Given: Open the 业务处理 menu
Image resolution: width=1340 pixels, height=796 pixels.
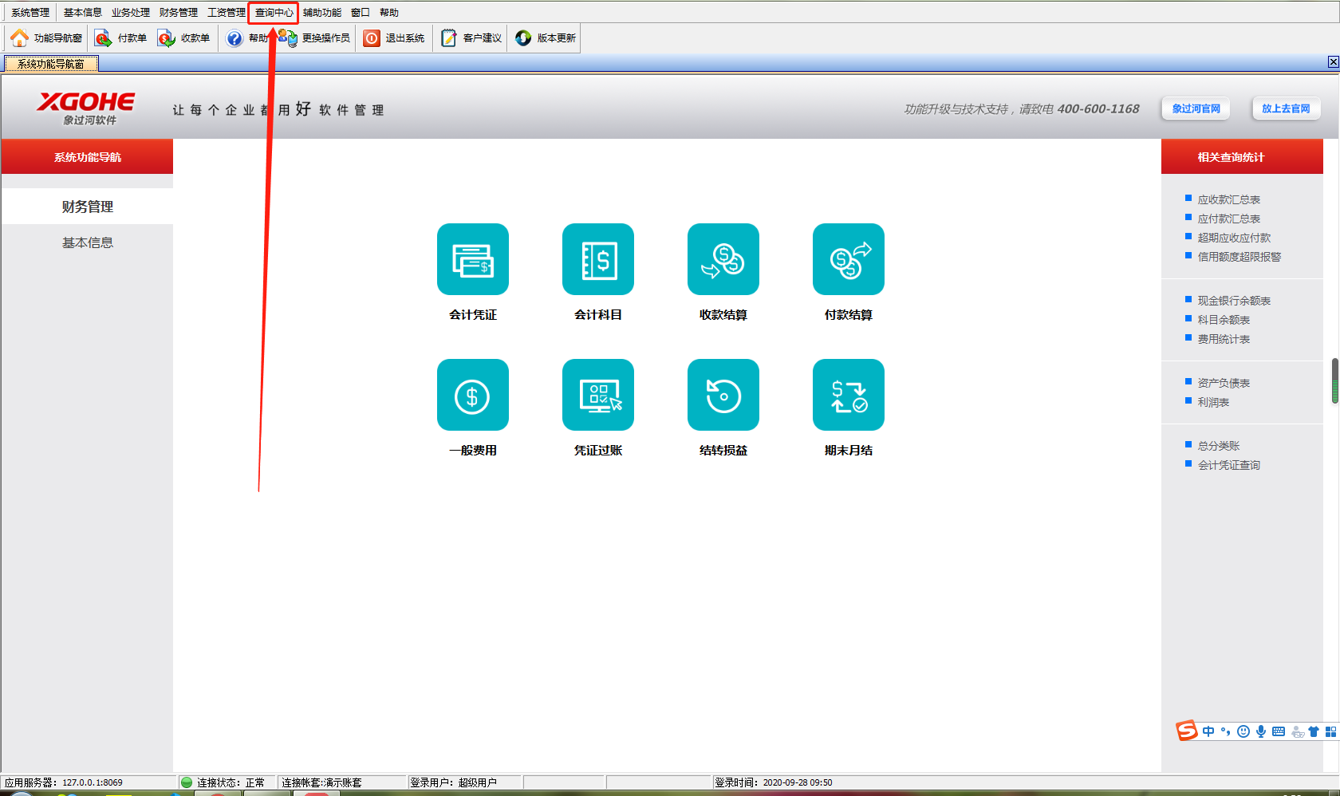Looking at the screenshot, I should [x=131, y=13].
